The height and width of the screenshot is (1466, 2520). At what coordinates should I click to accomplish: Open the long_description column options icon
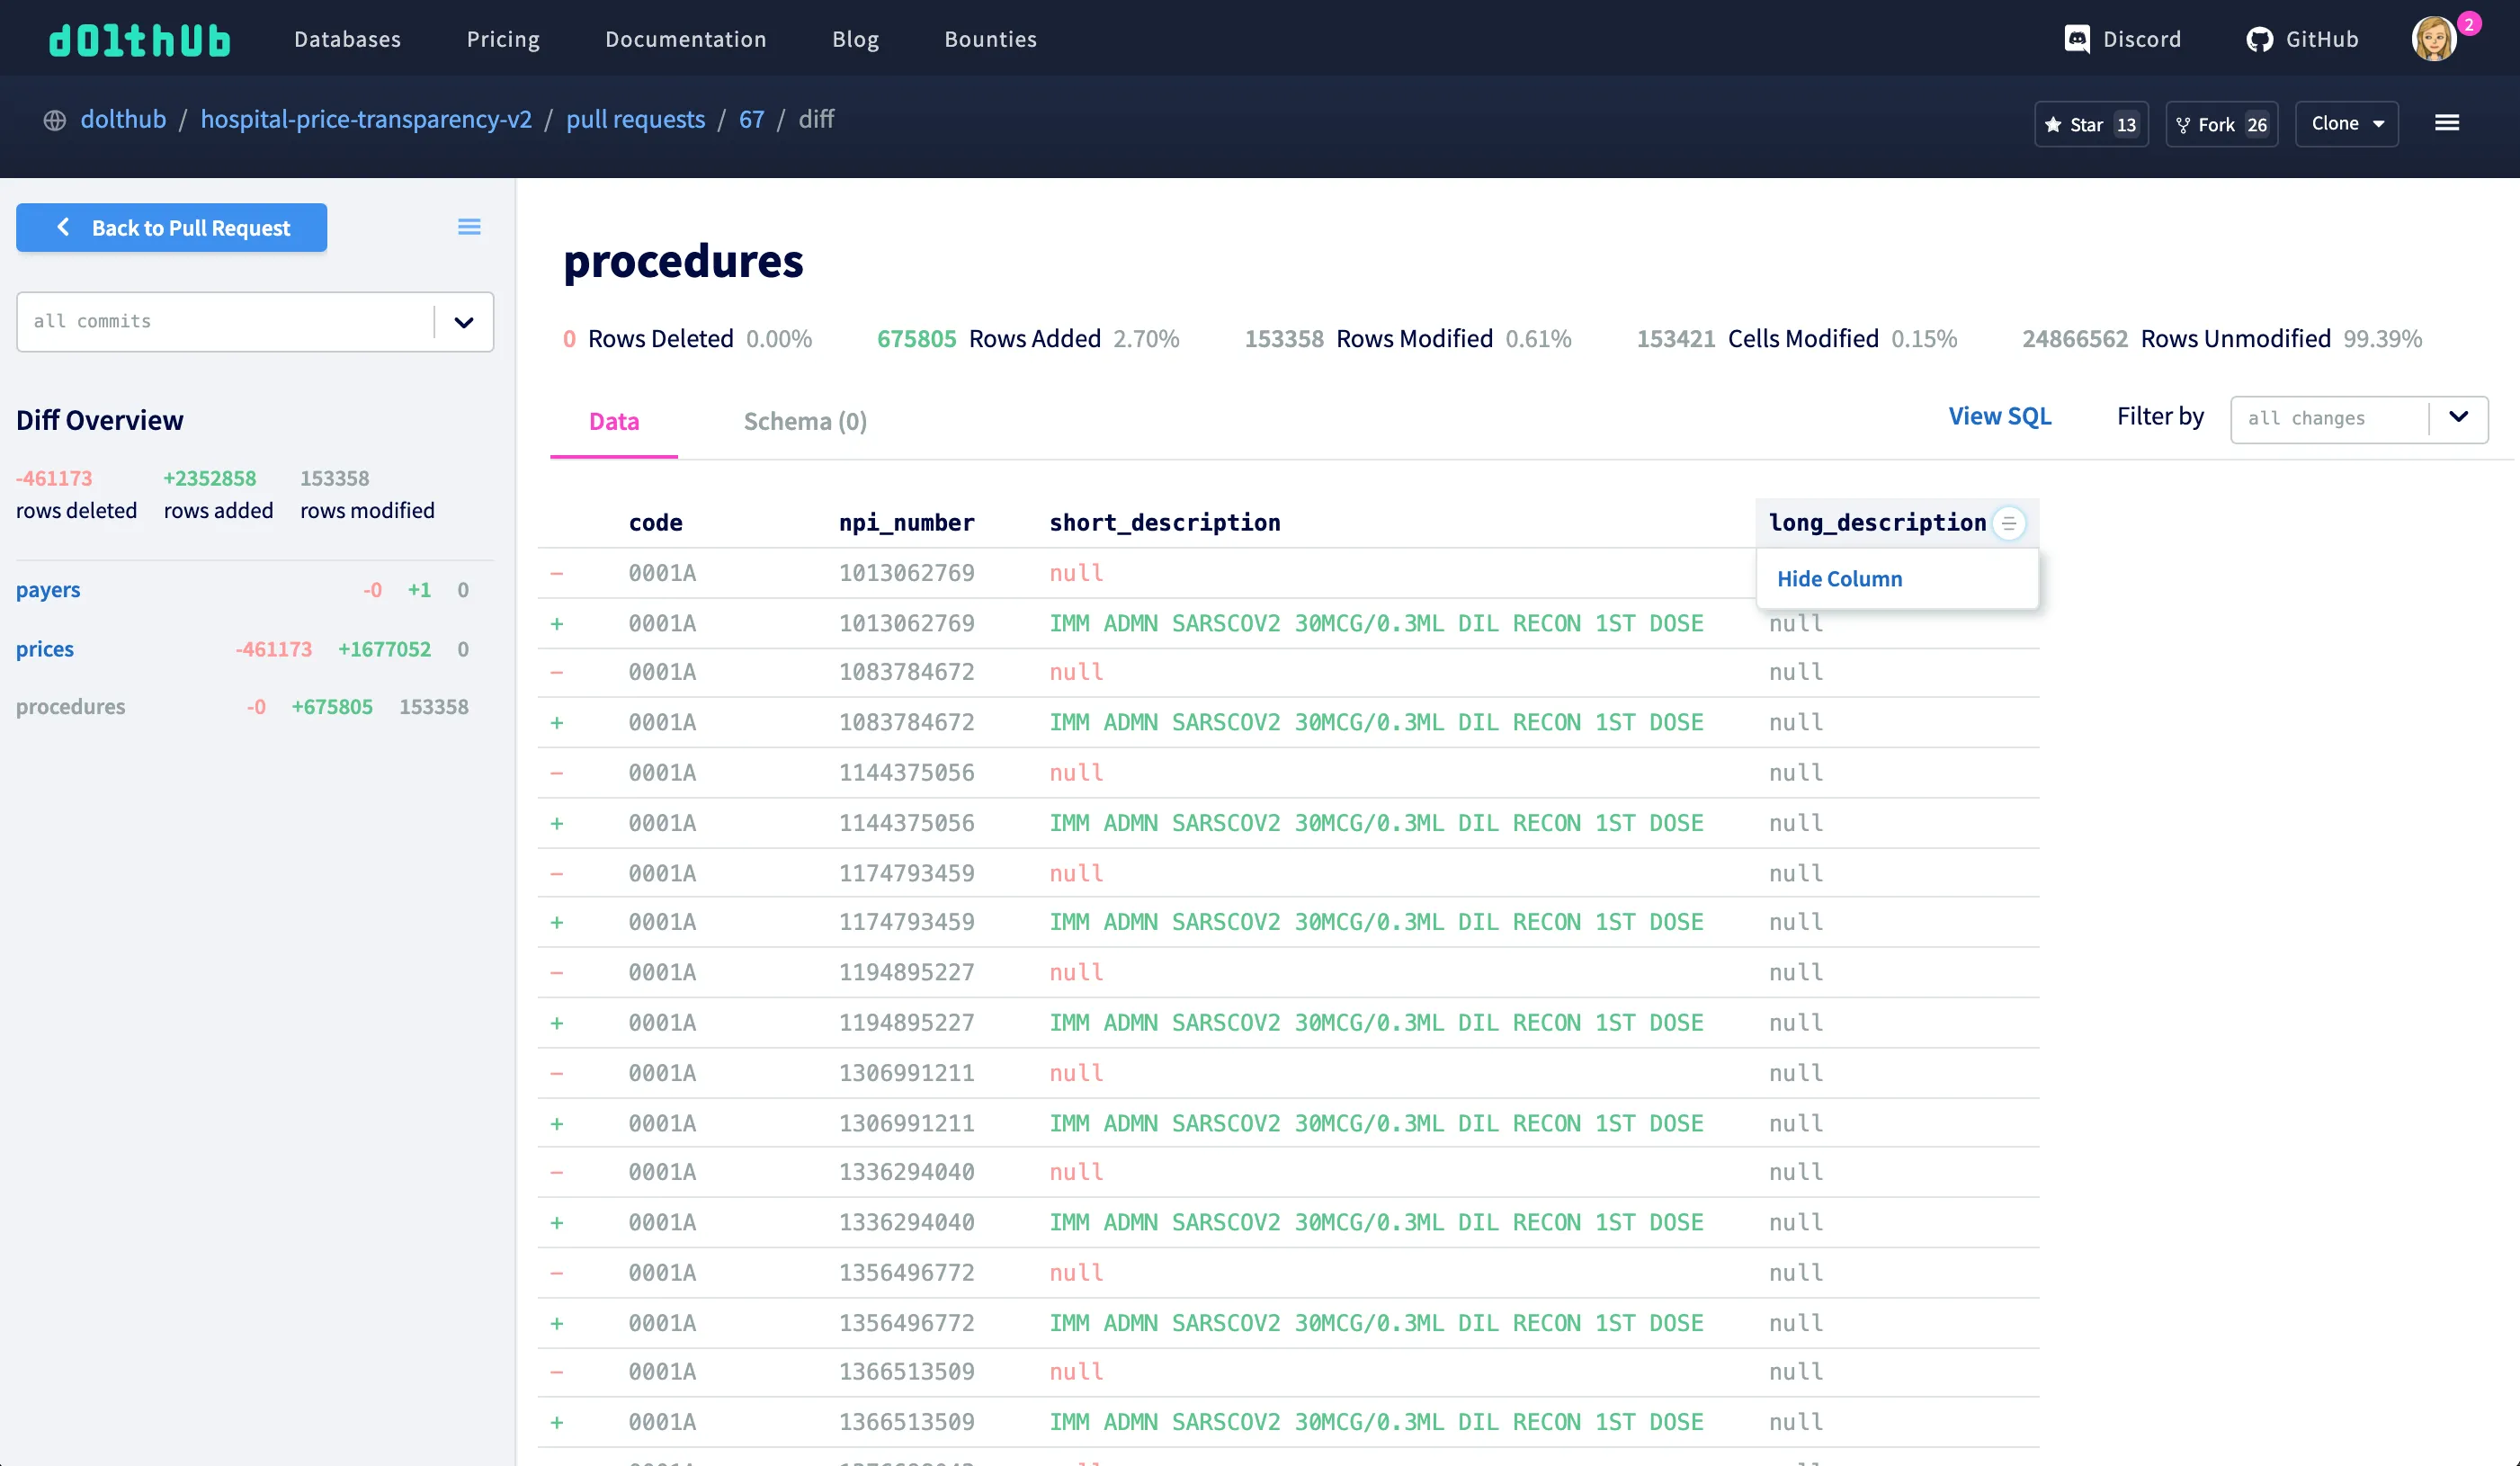pyautogui.click(x=2011, y=523)
